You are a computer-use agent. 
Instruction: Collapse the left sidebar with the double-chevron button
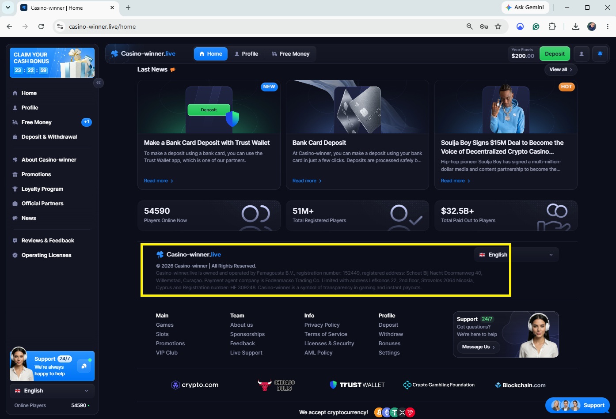click(x=99, y=83)
